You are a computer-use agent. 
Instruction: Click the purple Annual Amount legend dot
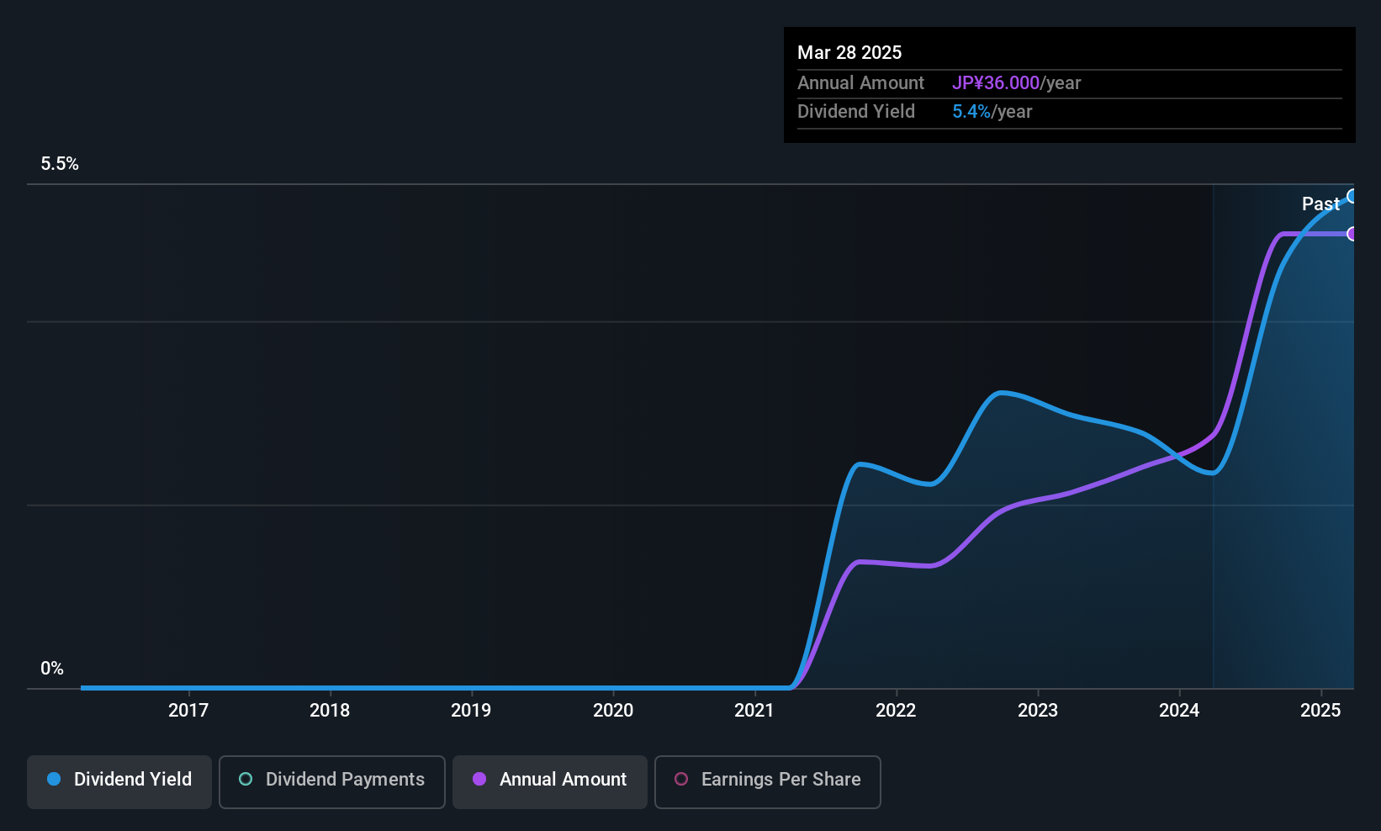click(479, 780)
